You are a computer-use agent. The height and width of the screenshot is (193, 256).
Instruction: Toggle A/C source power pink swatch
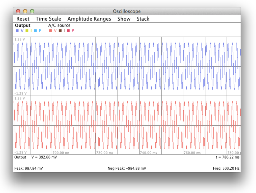point(68,31)
